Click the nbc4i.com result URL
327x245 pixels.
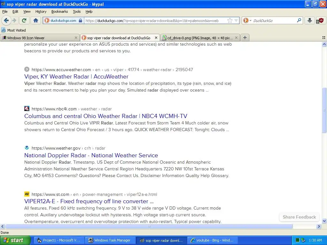click(72, 109)
